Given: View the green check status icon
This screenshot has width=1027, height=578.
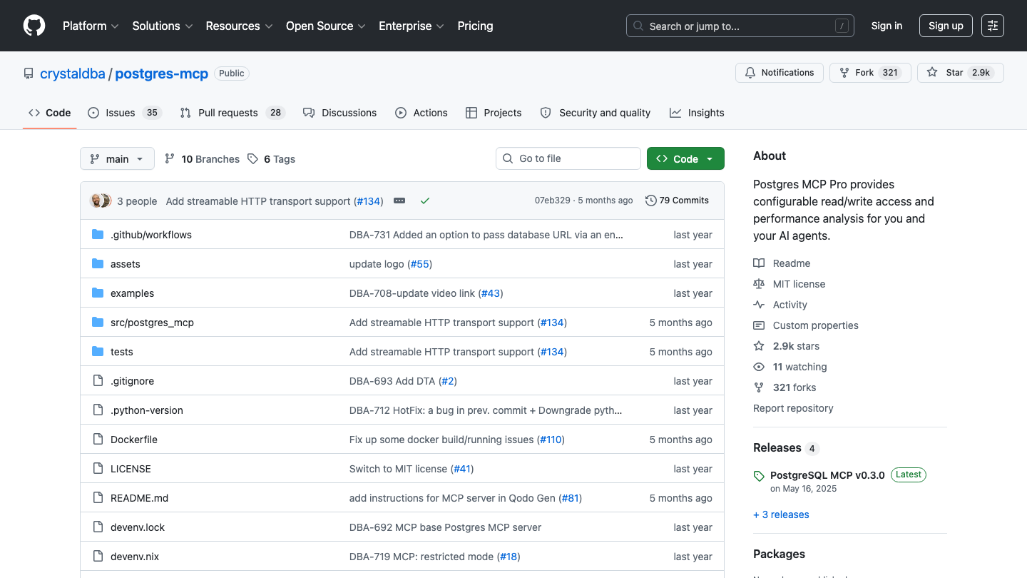Looking at the screenshot, I should click(425, 201).
